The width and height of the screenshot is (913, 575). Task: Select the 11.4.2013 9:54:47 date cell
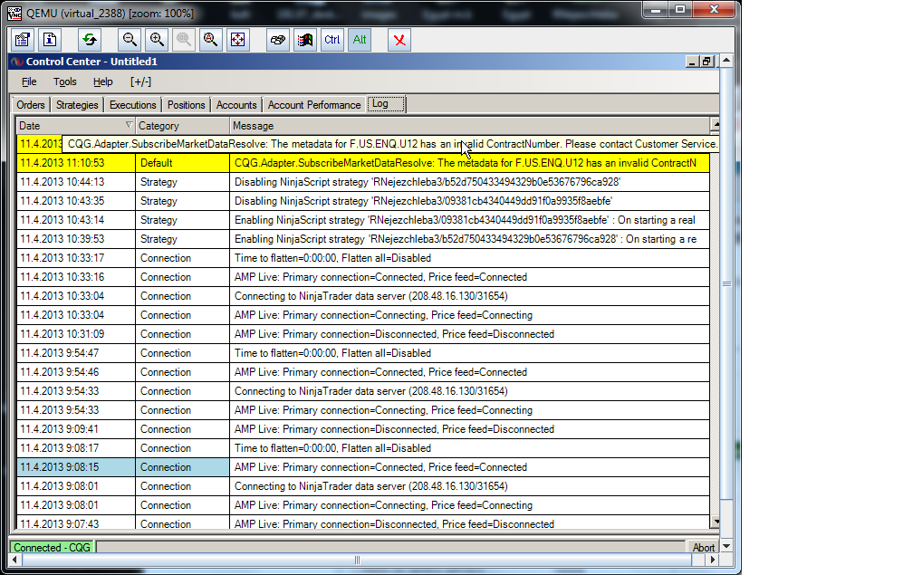[76, 353]
